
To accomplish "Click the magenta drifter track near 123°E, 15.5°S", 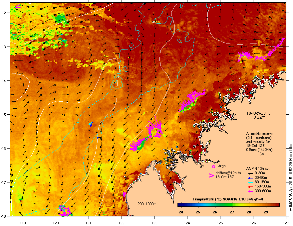I will 155,128.
